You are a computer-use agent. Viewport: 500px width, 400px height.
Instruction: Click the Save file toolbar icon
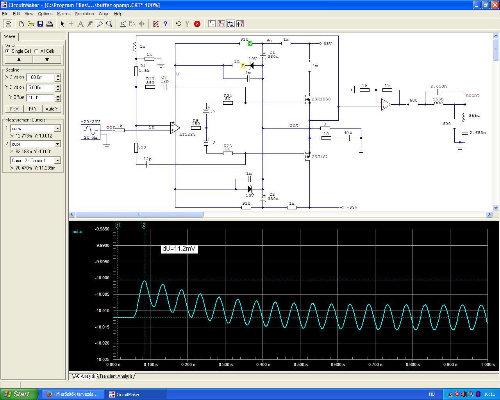coord(40,24)
